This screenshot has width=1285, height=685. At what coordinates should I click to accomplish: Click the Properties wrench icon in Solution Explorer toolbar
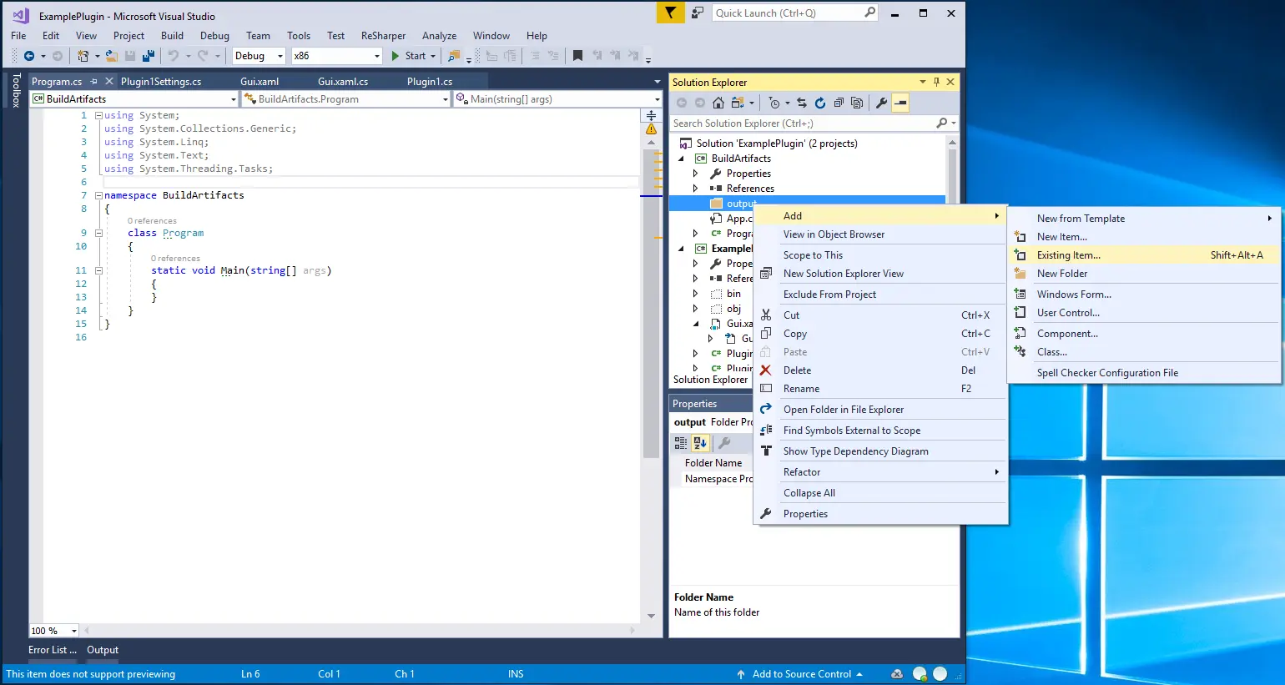pos(881,103)
